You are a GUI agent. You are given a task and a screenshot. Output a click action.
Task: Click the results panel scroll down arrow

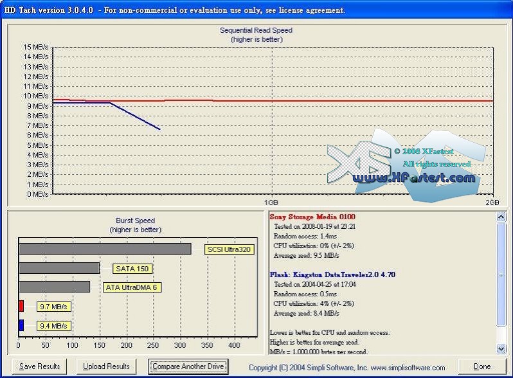click(x=501, y=348)
